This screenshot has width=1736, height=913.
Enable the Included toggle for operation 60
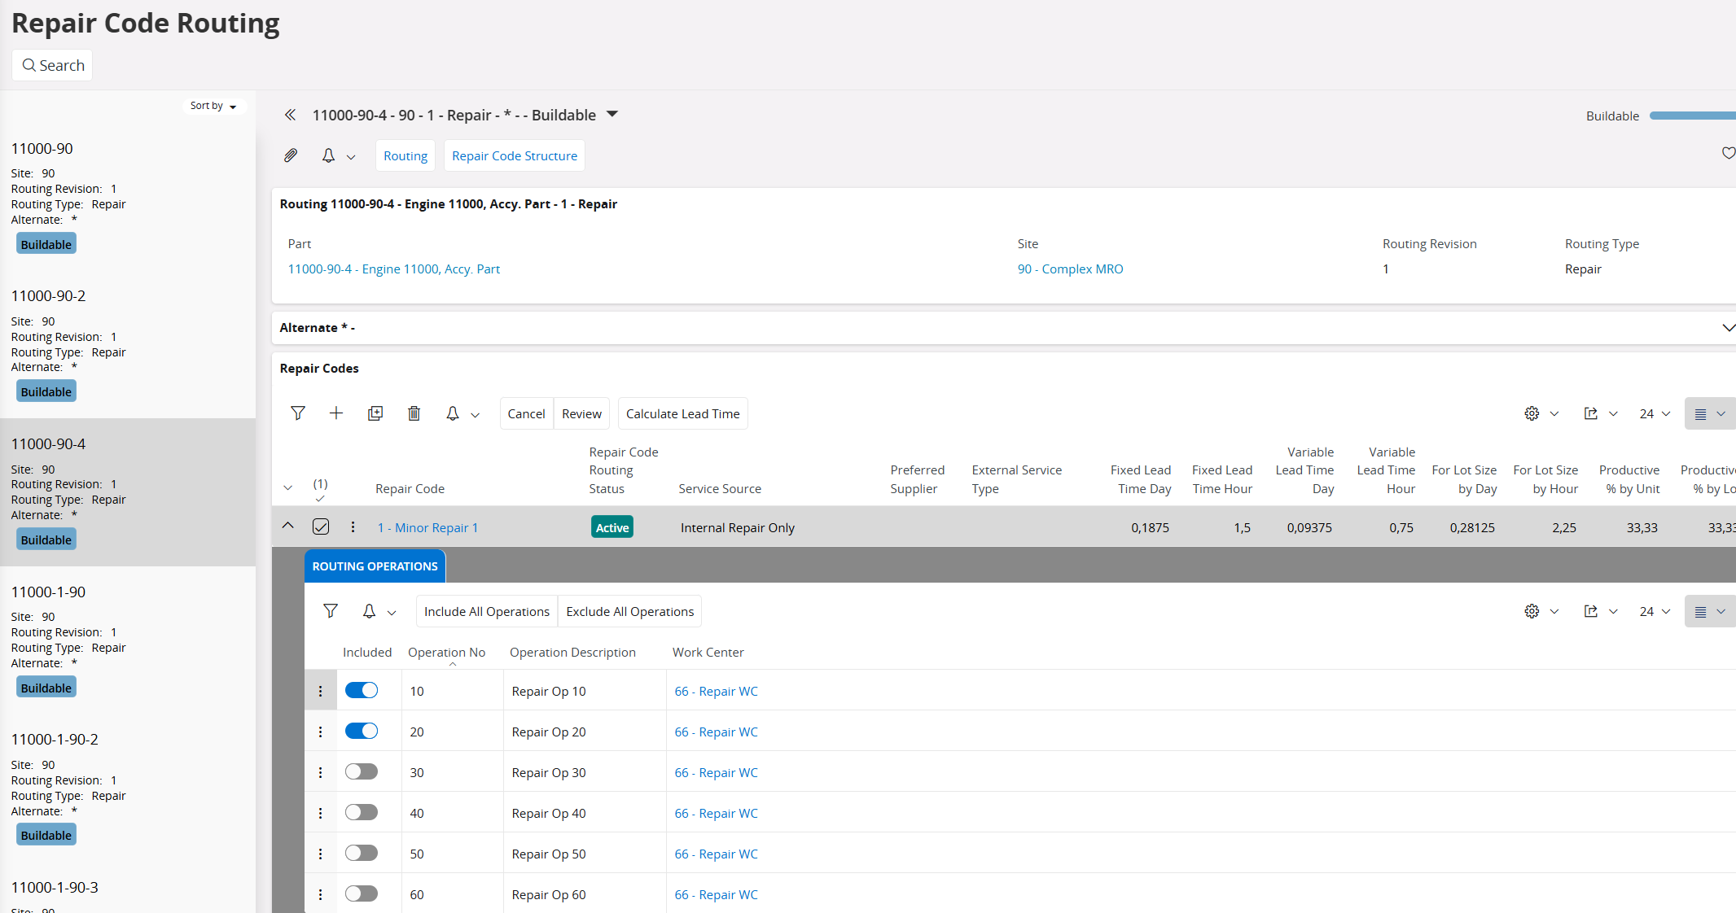click(x=362, y=893)
